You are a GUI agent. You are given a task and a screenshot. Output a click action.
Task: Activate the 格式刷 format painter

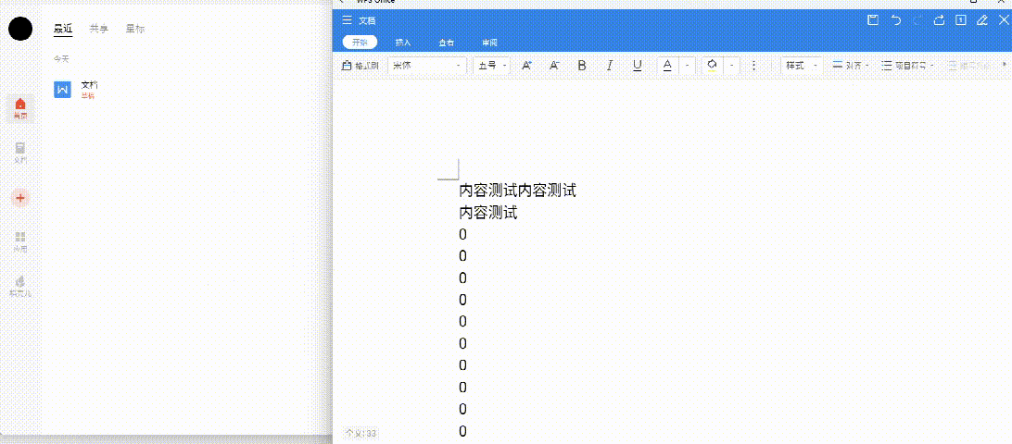(360, 65)
